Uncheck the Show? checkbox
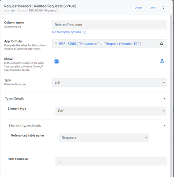Image resolution: width=174 pixels, height=177 pixels. point(57,62)
